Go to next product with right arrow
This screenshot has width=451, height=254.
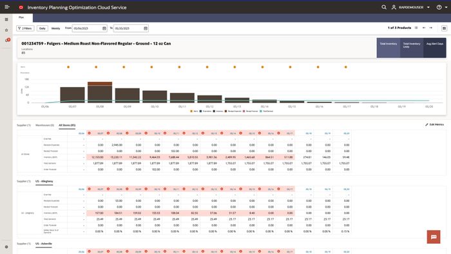pos(431,28)
